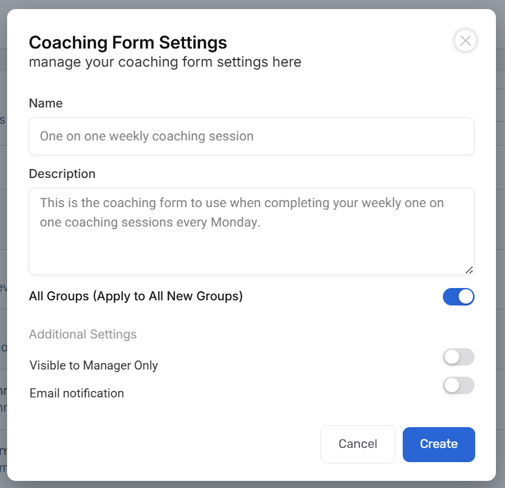The height and width of the screenshot is (488, 505).
Task: Click the Visible to Manager Only label
Action: 94,366
